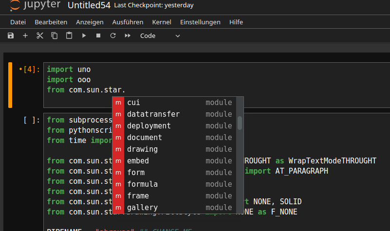Stop kernel execution with square icon
This screenshot has width=390, height=231.
click(98, 36)
